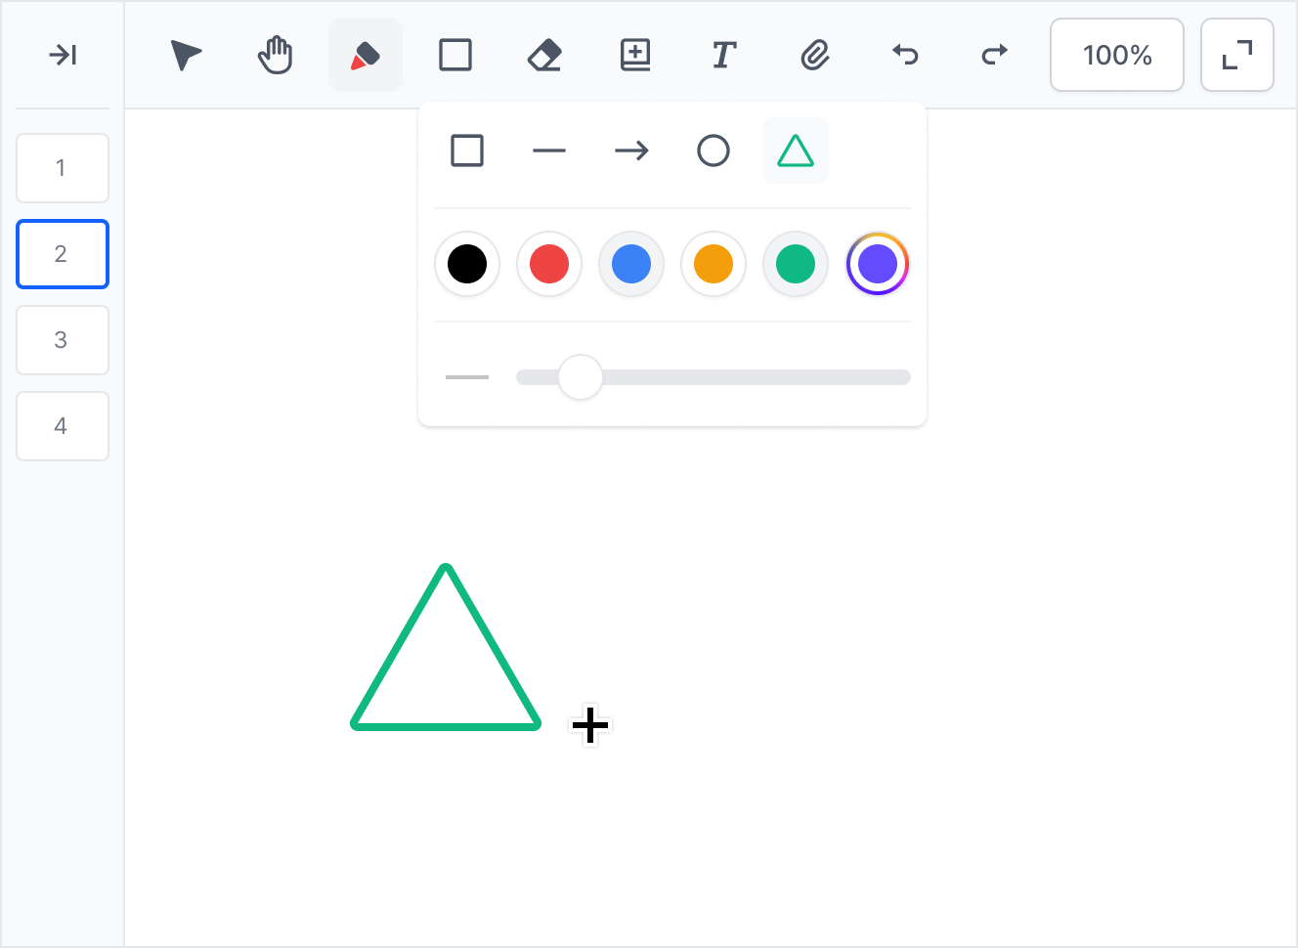Enter fullscreen mode

tap(1236, 56)
